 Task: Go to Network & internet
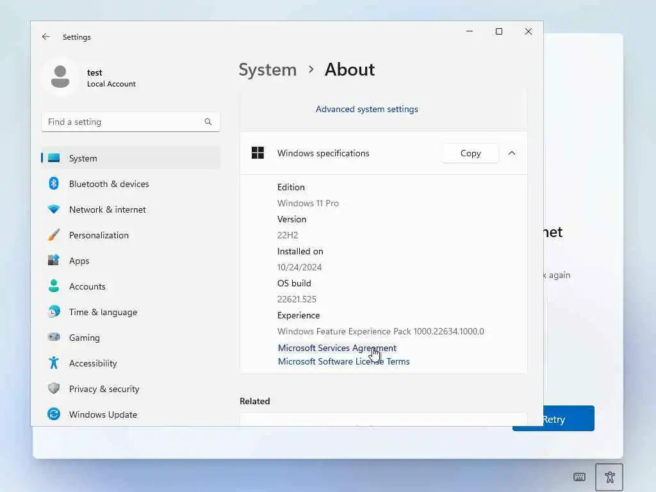coord(131,209)
